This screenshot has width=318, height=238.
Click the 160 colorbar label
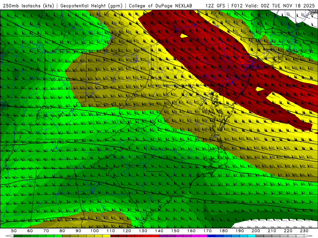click(x=192, y=231)
